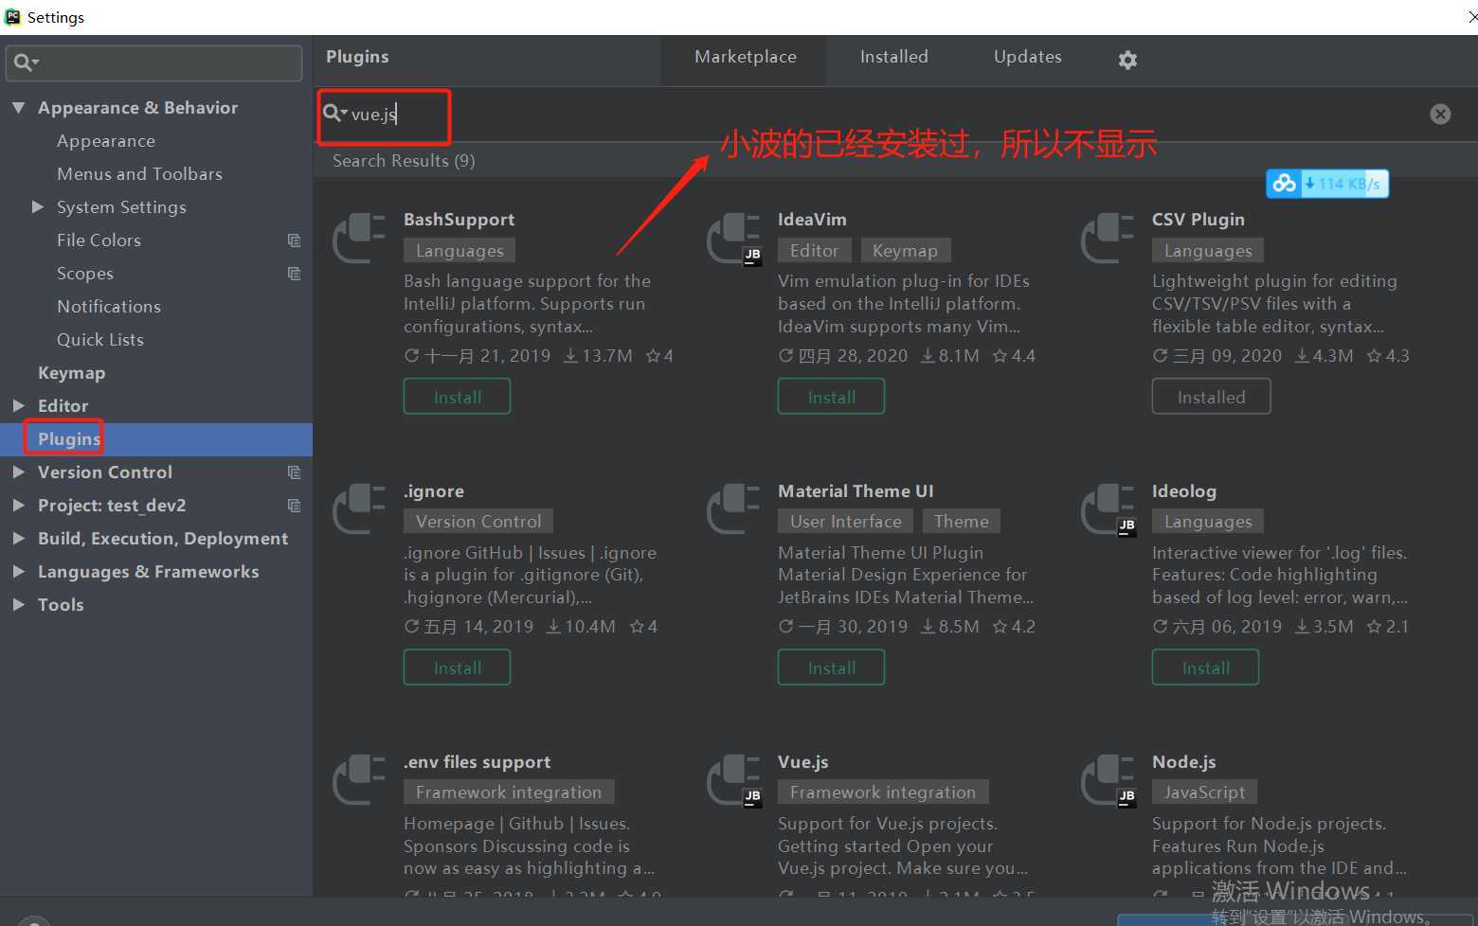Click the Editor tag under IdeaVim
The width and height of the screenshot is (1478, 926).
click(x=814, y=251)
